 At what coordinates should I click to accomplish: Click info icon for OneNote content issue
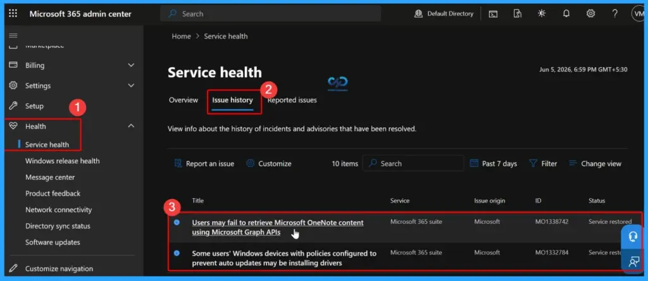(x=177, y=222)
